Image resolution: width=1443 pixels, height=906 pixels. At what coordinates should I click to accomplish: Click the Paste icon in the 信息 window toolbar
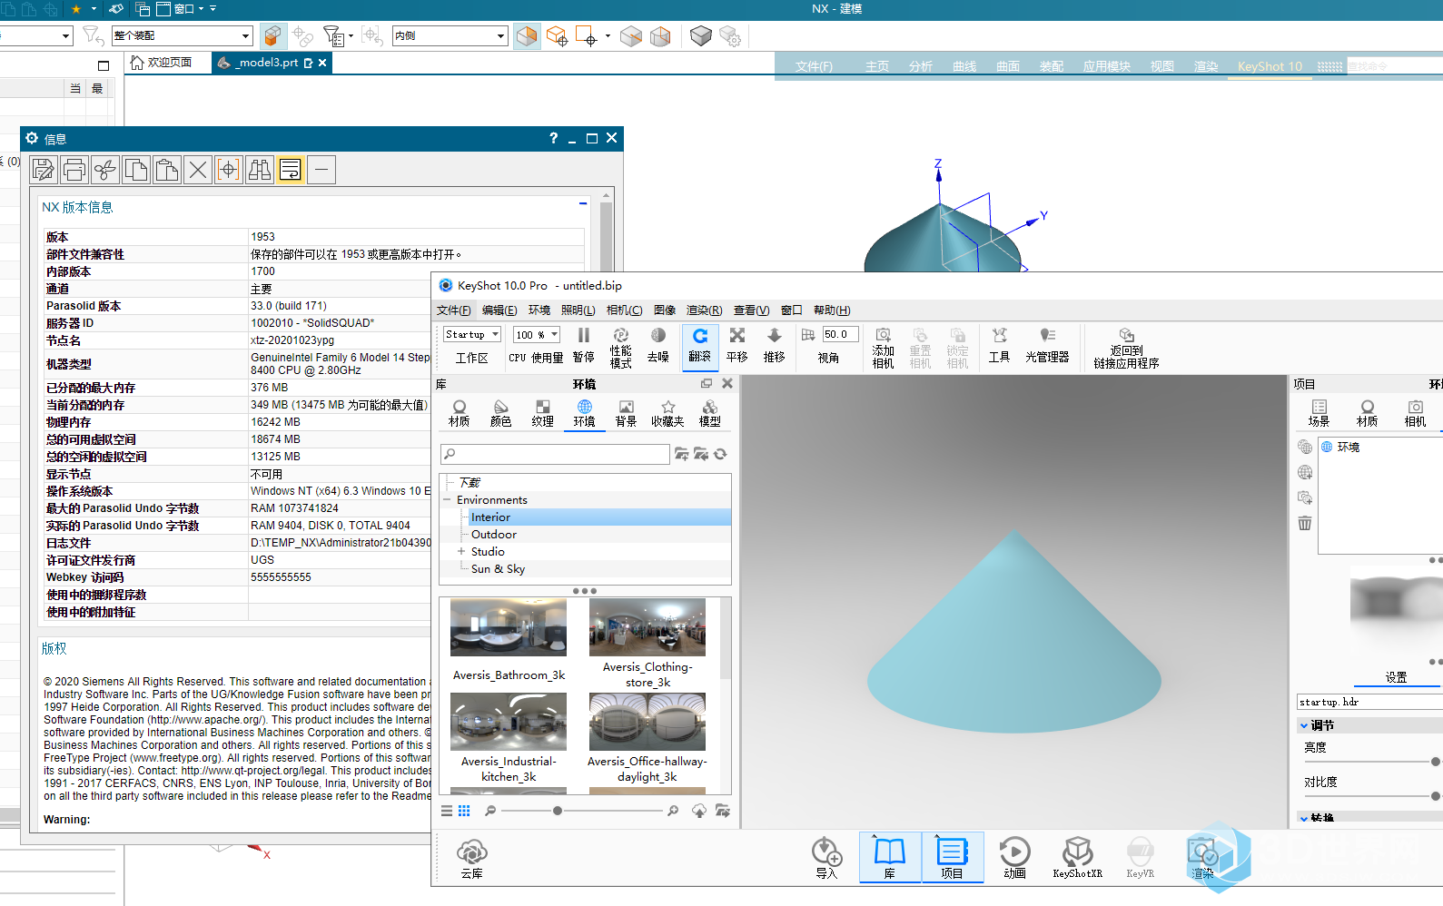tap(167, 170)
